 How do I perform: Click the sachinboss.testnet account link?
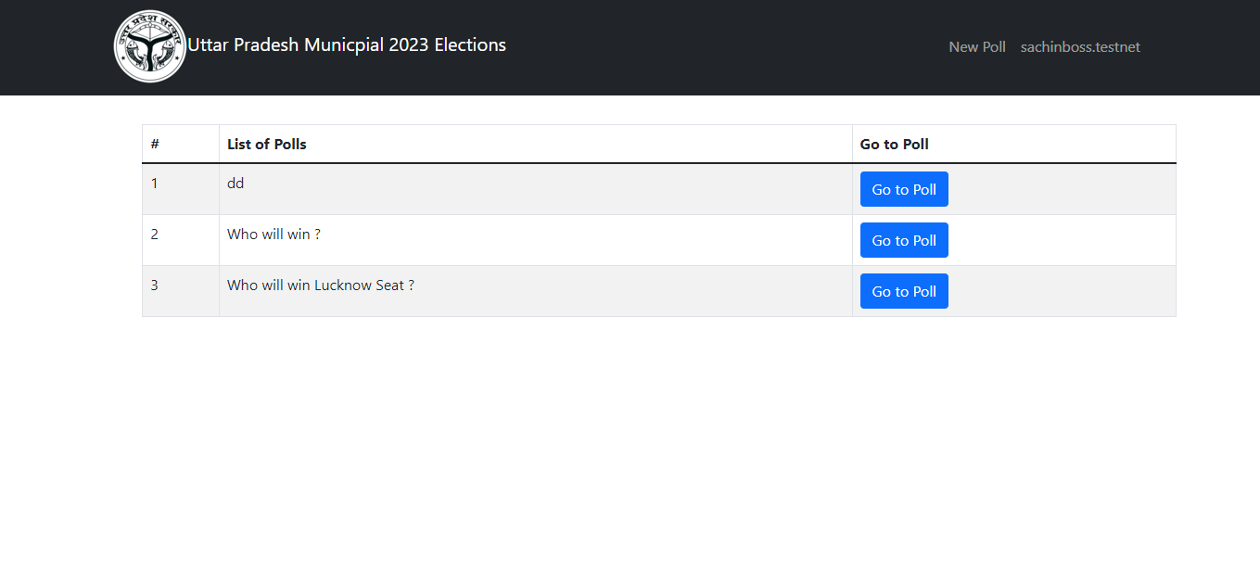[1080, 47]
